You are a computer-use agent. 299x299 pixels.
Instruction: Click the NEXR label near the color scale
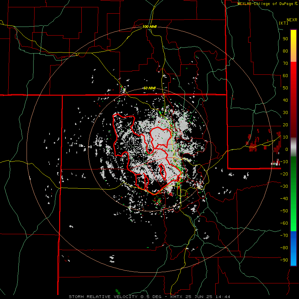(292, 20)
